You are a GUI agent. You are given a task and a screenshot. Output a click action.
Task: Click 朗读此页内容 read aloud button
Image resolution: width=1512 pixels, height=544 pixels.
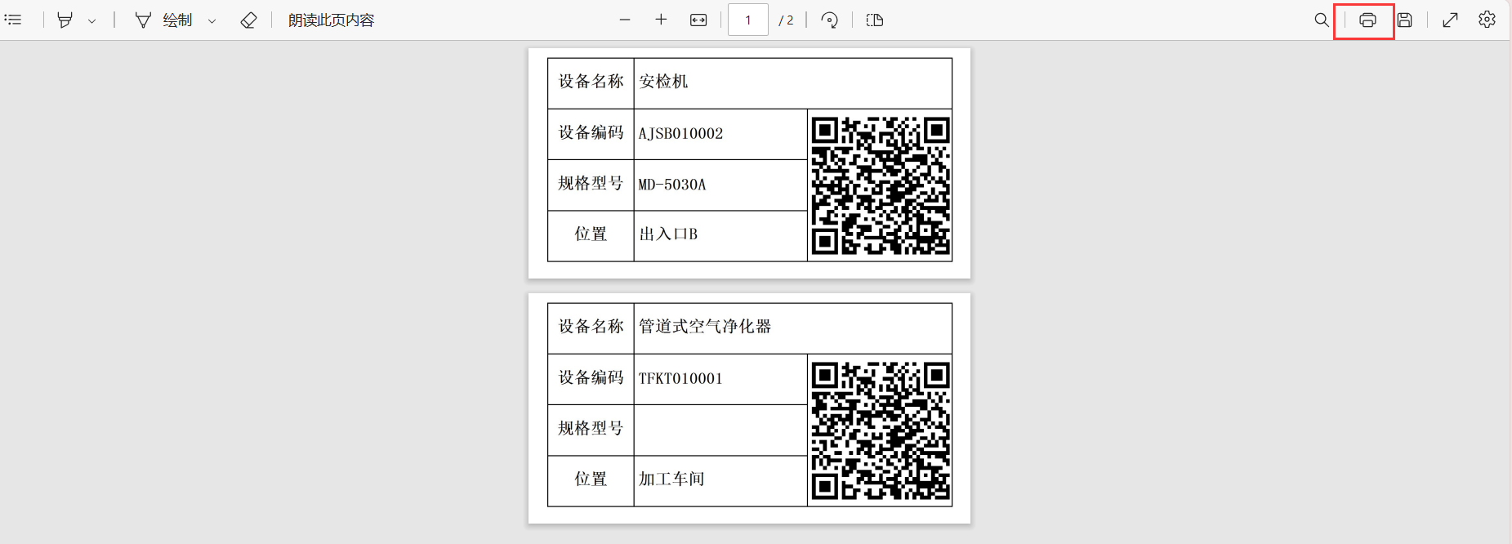click(x=331, y=20)
